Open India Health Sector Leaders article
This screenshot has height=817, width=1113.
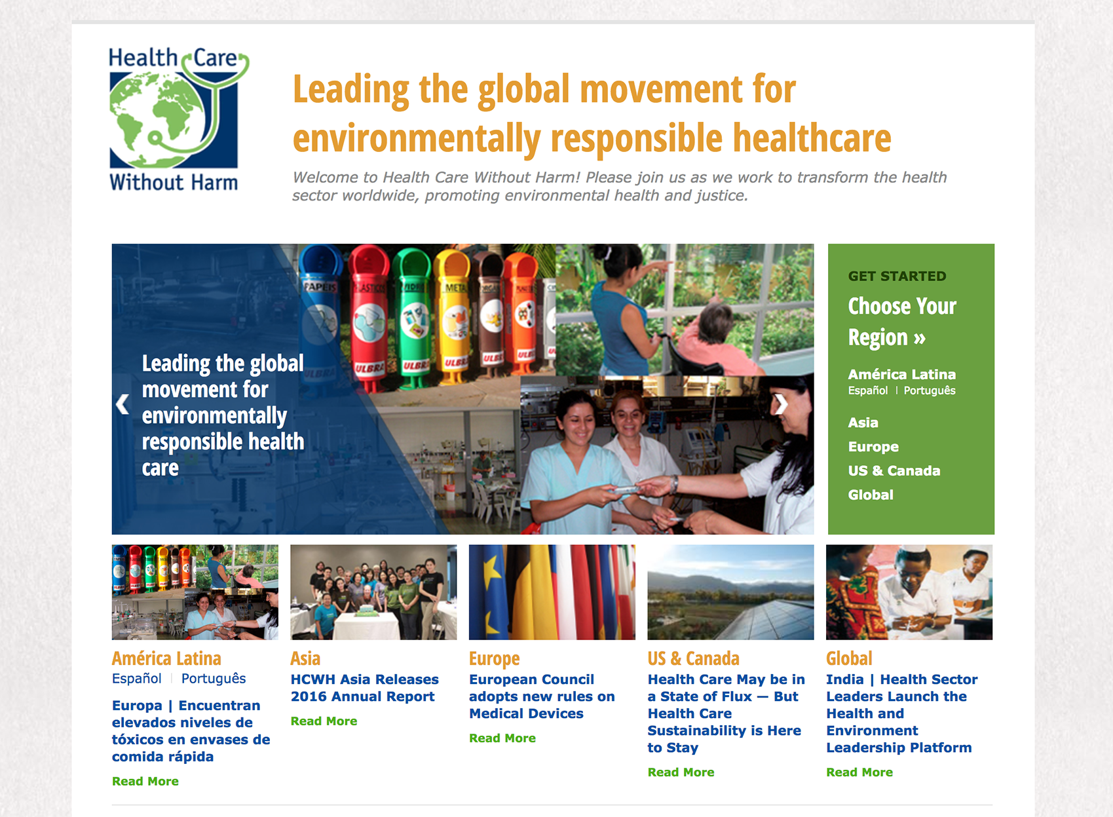[901, 713]
